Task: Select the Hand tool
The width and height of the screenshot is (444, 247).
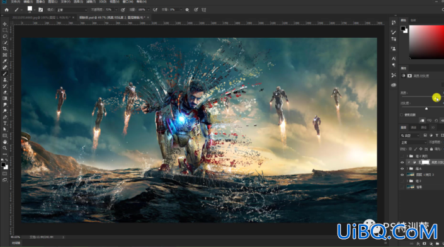Action: [5, 142]
